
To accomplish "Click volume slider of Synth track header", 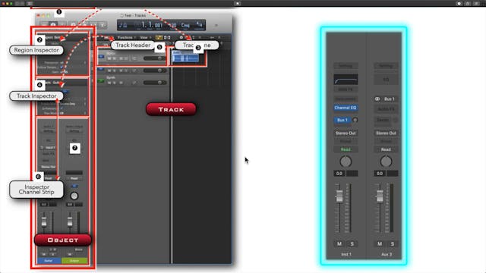I will point(155,83).
